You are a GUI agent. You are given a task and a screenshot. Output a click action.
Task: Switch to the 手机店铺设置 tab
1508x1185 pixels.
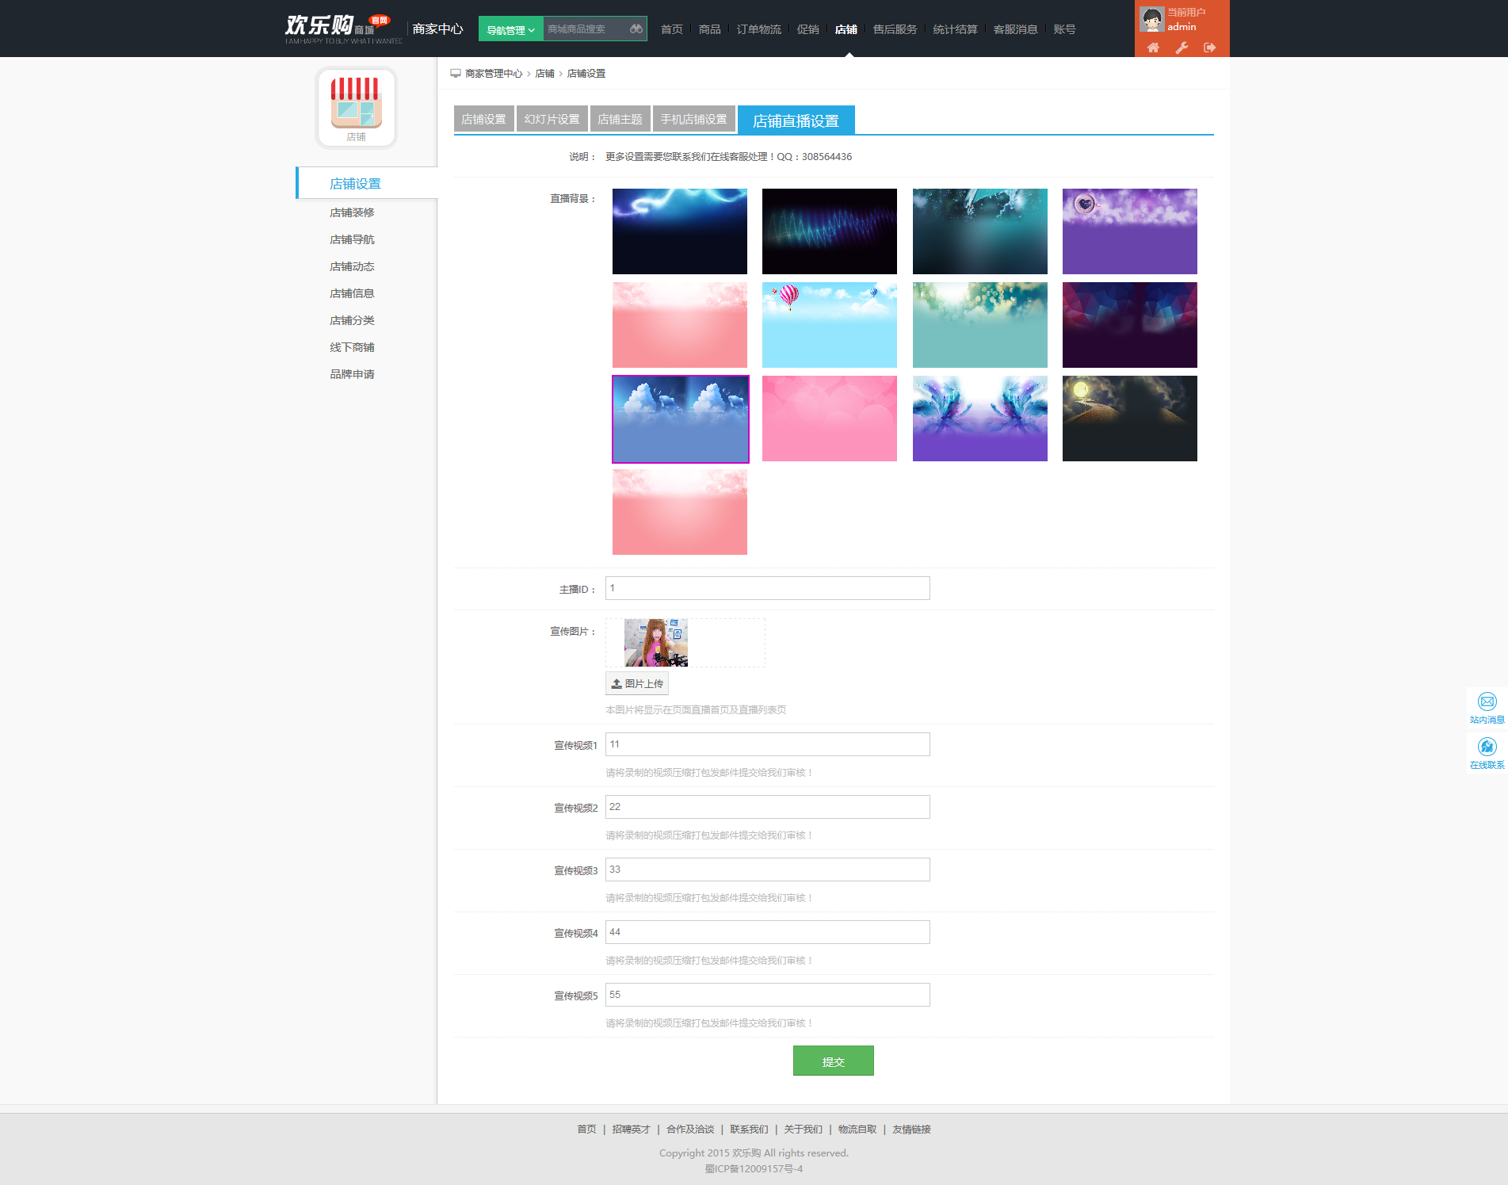694,119
